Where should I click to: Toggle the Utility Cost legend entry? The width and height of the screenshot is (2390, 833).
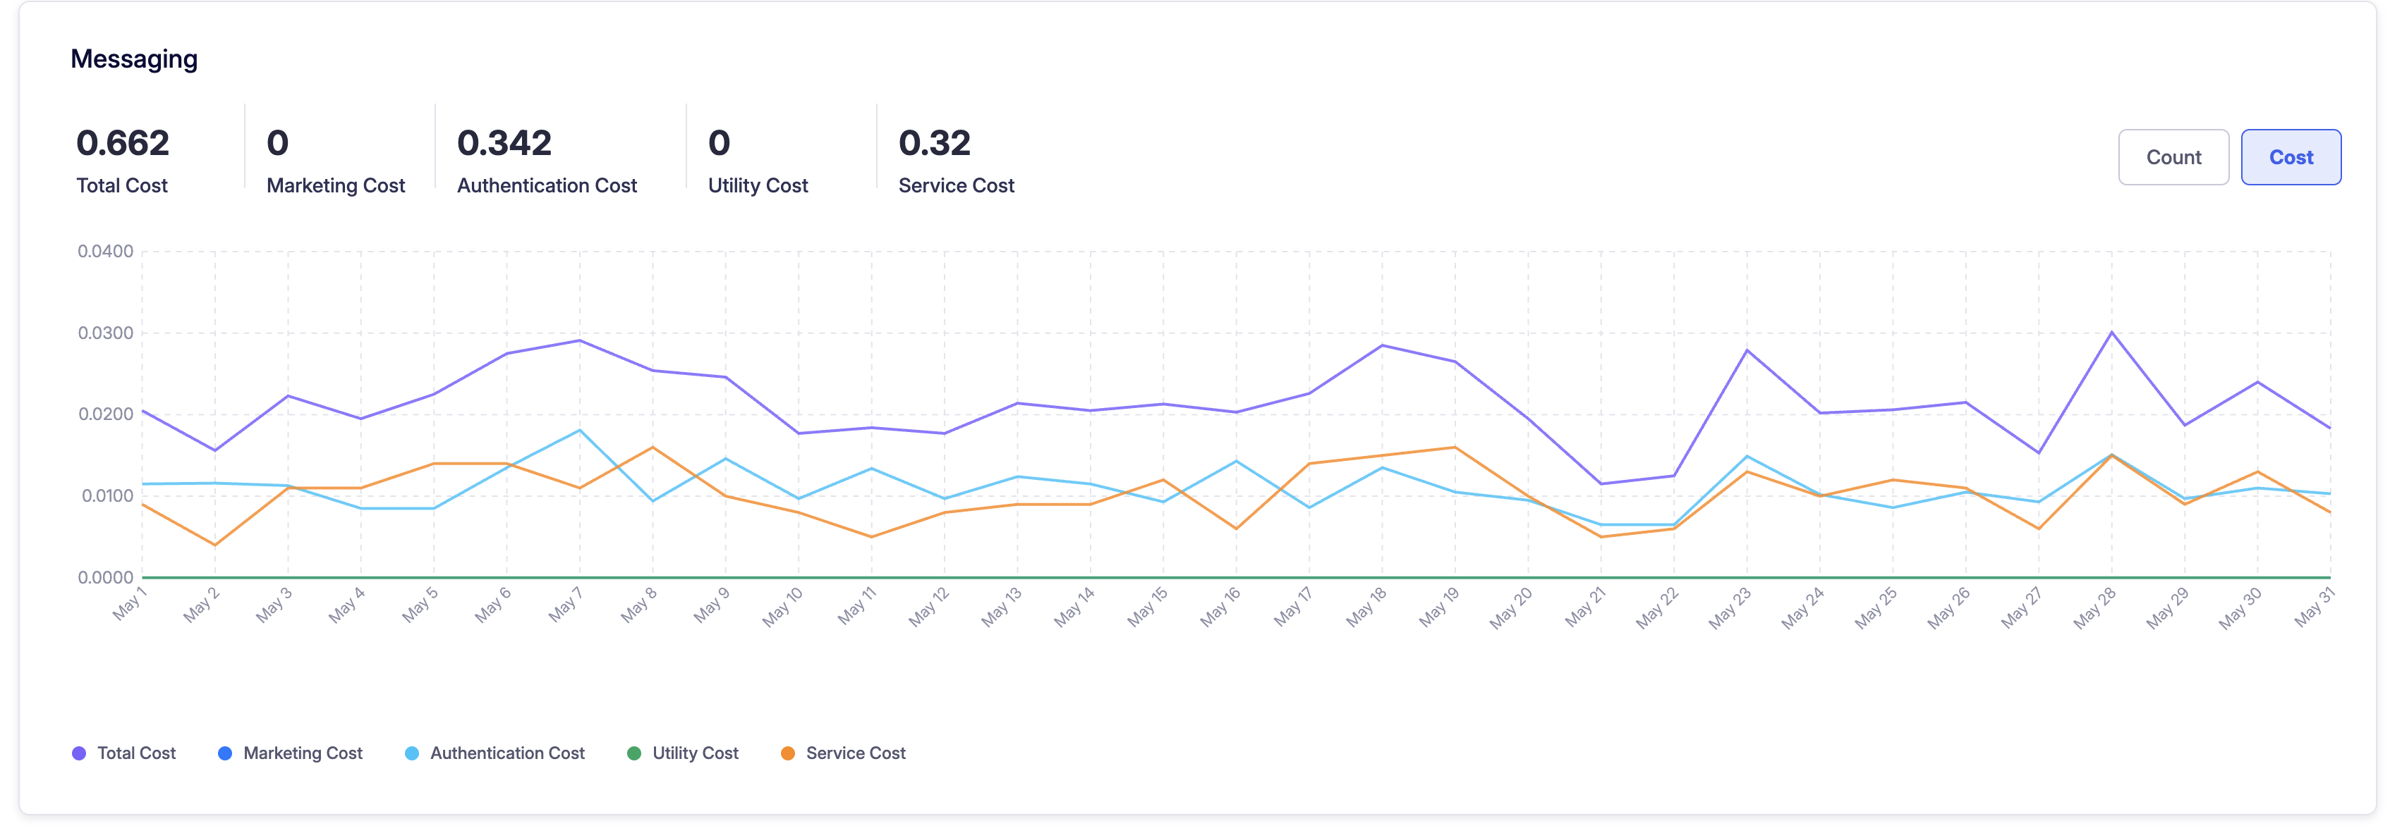coord(683,753)
